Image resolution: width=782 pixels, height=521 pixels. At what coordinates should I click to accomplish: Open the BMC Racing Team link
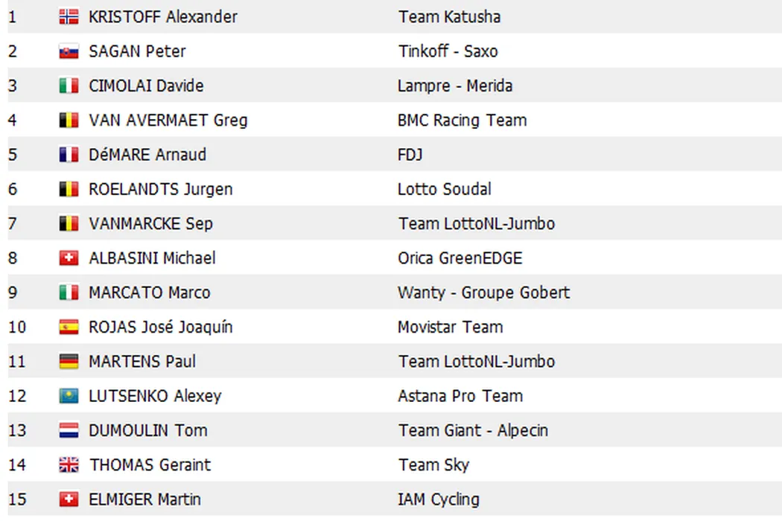point(462,121)
